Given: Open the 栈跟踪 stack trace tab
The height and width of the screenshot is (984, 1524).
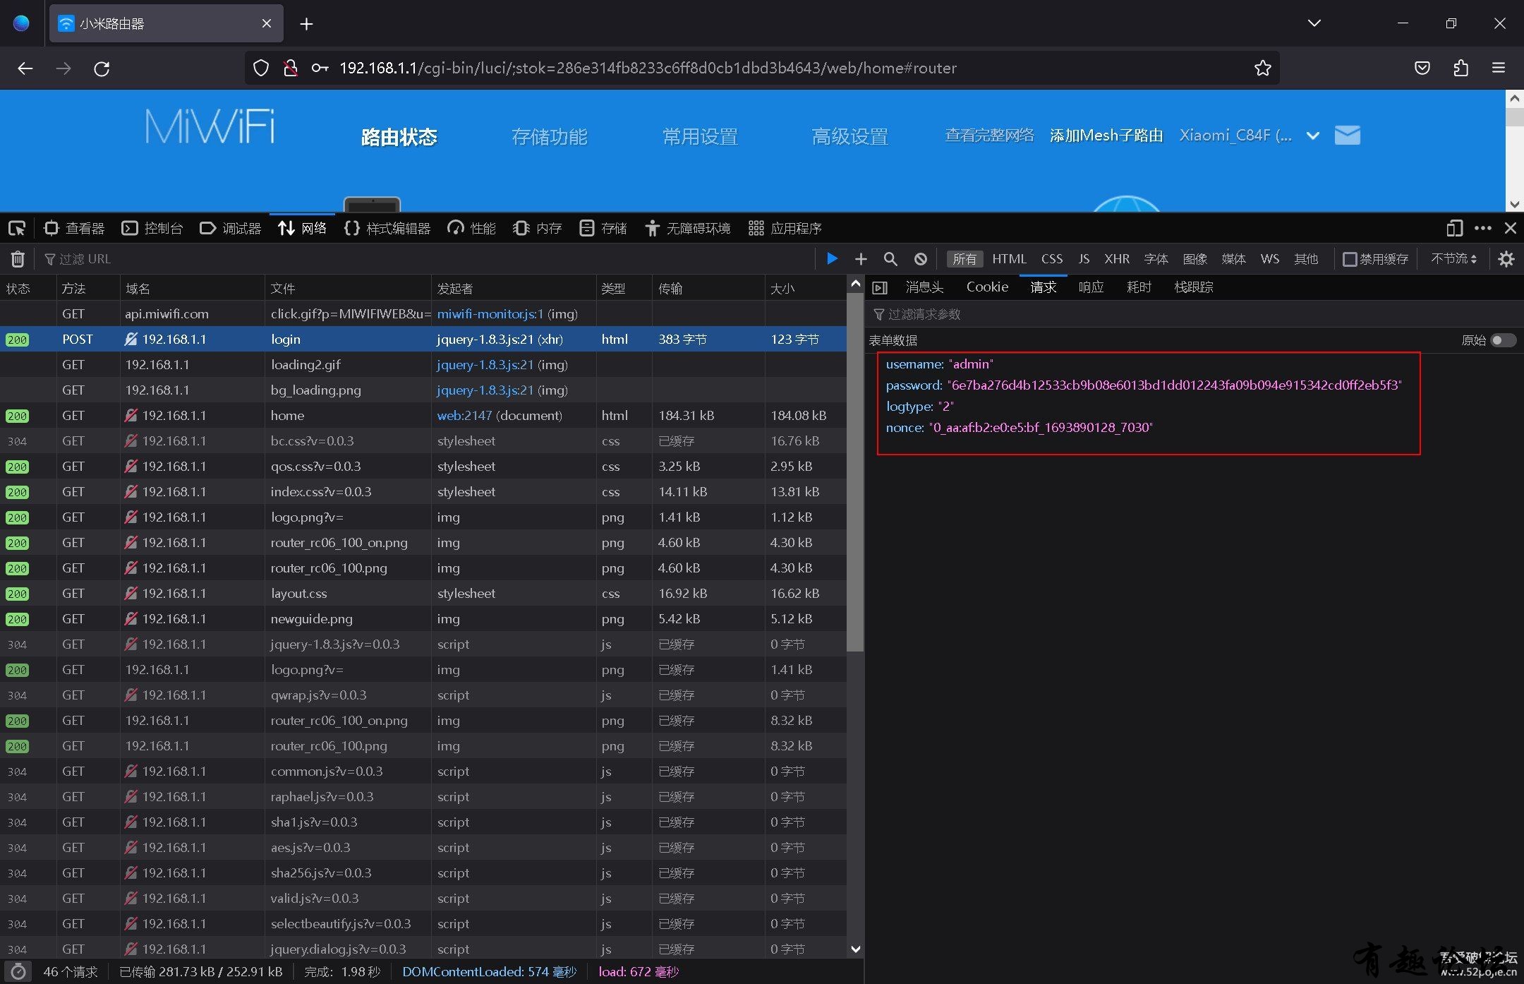Looking at the screenshot, I should [1194, 287].
